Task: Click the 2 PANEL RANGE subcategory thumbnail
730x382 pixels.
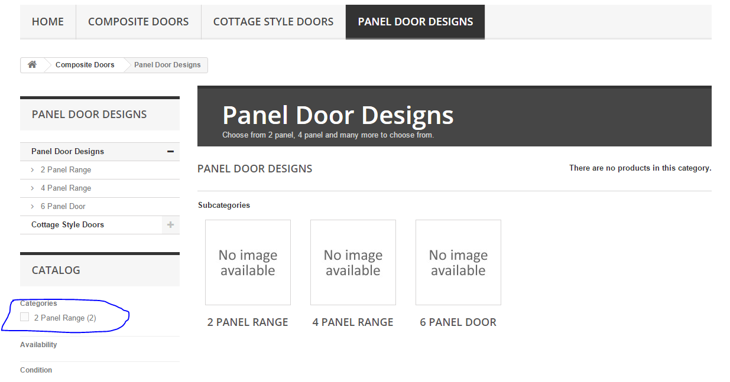Action: pyautogui.click(x=248, y=262)
